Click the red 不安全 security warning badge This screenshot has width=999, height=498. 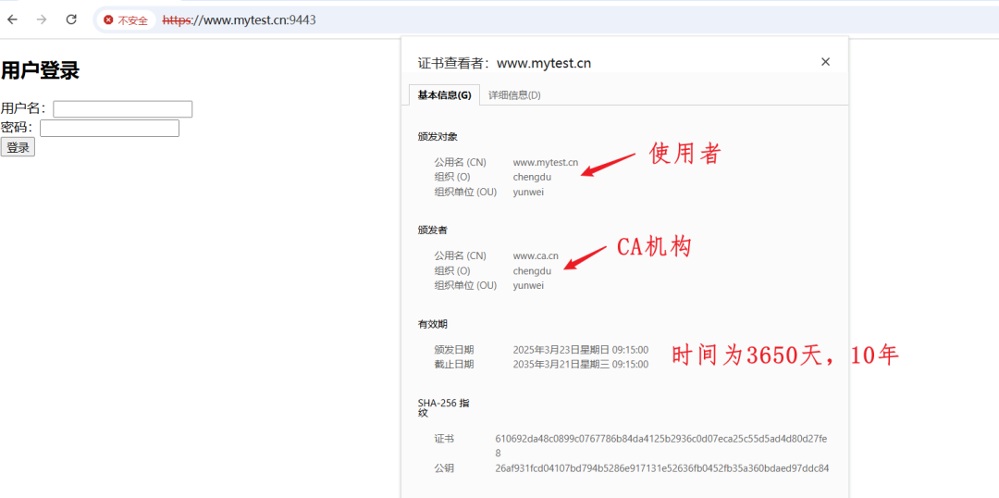[126, 19]
